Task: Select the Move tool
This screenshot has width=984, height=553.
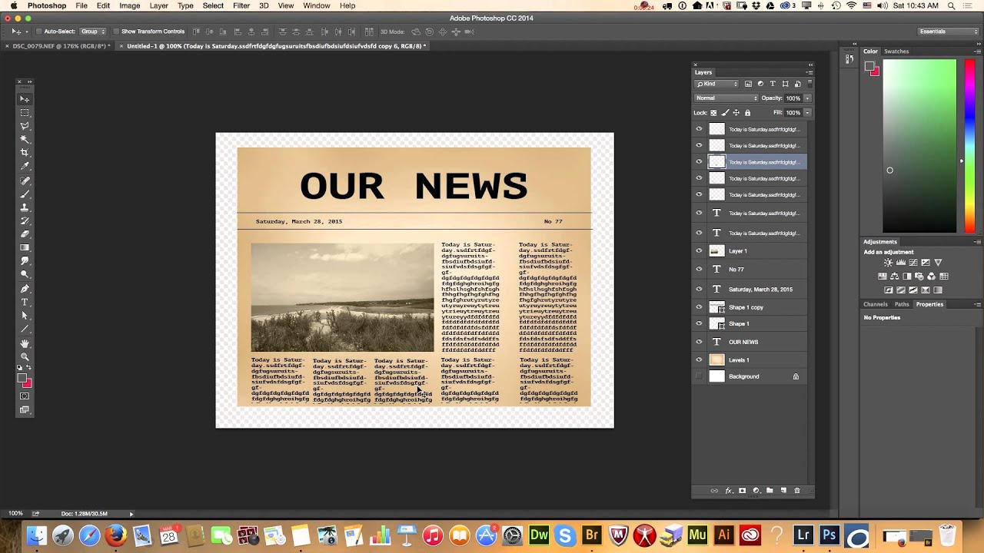Action: tap(25, 99)
